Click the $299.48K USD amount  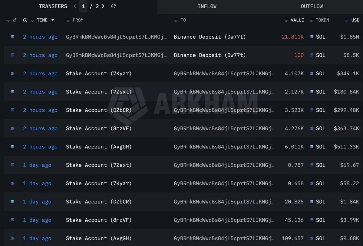(346, 110)
